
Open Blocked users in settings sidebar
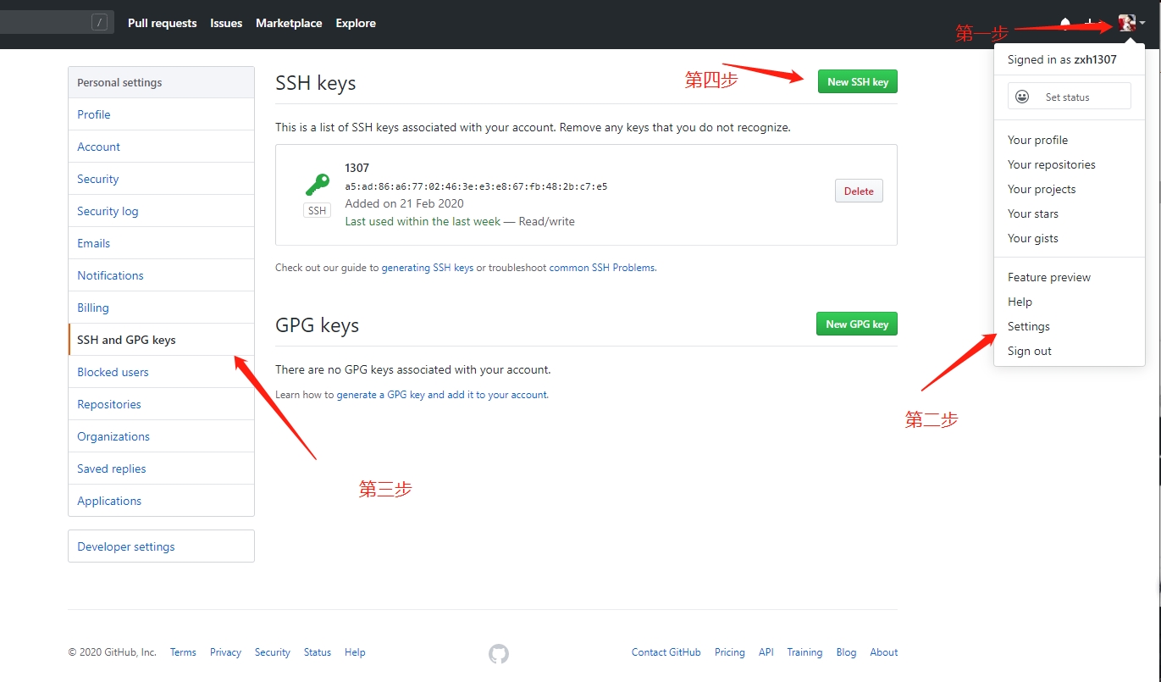coord(161,372)
